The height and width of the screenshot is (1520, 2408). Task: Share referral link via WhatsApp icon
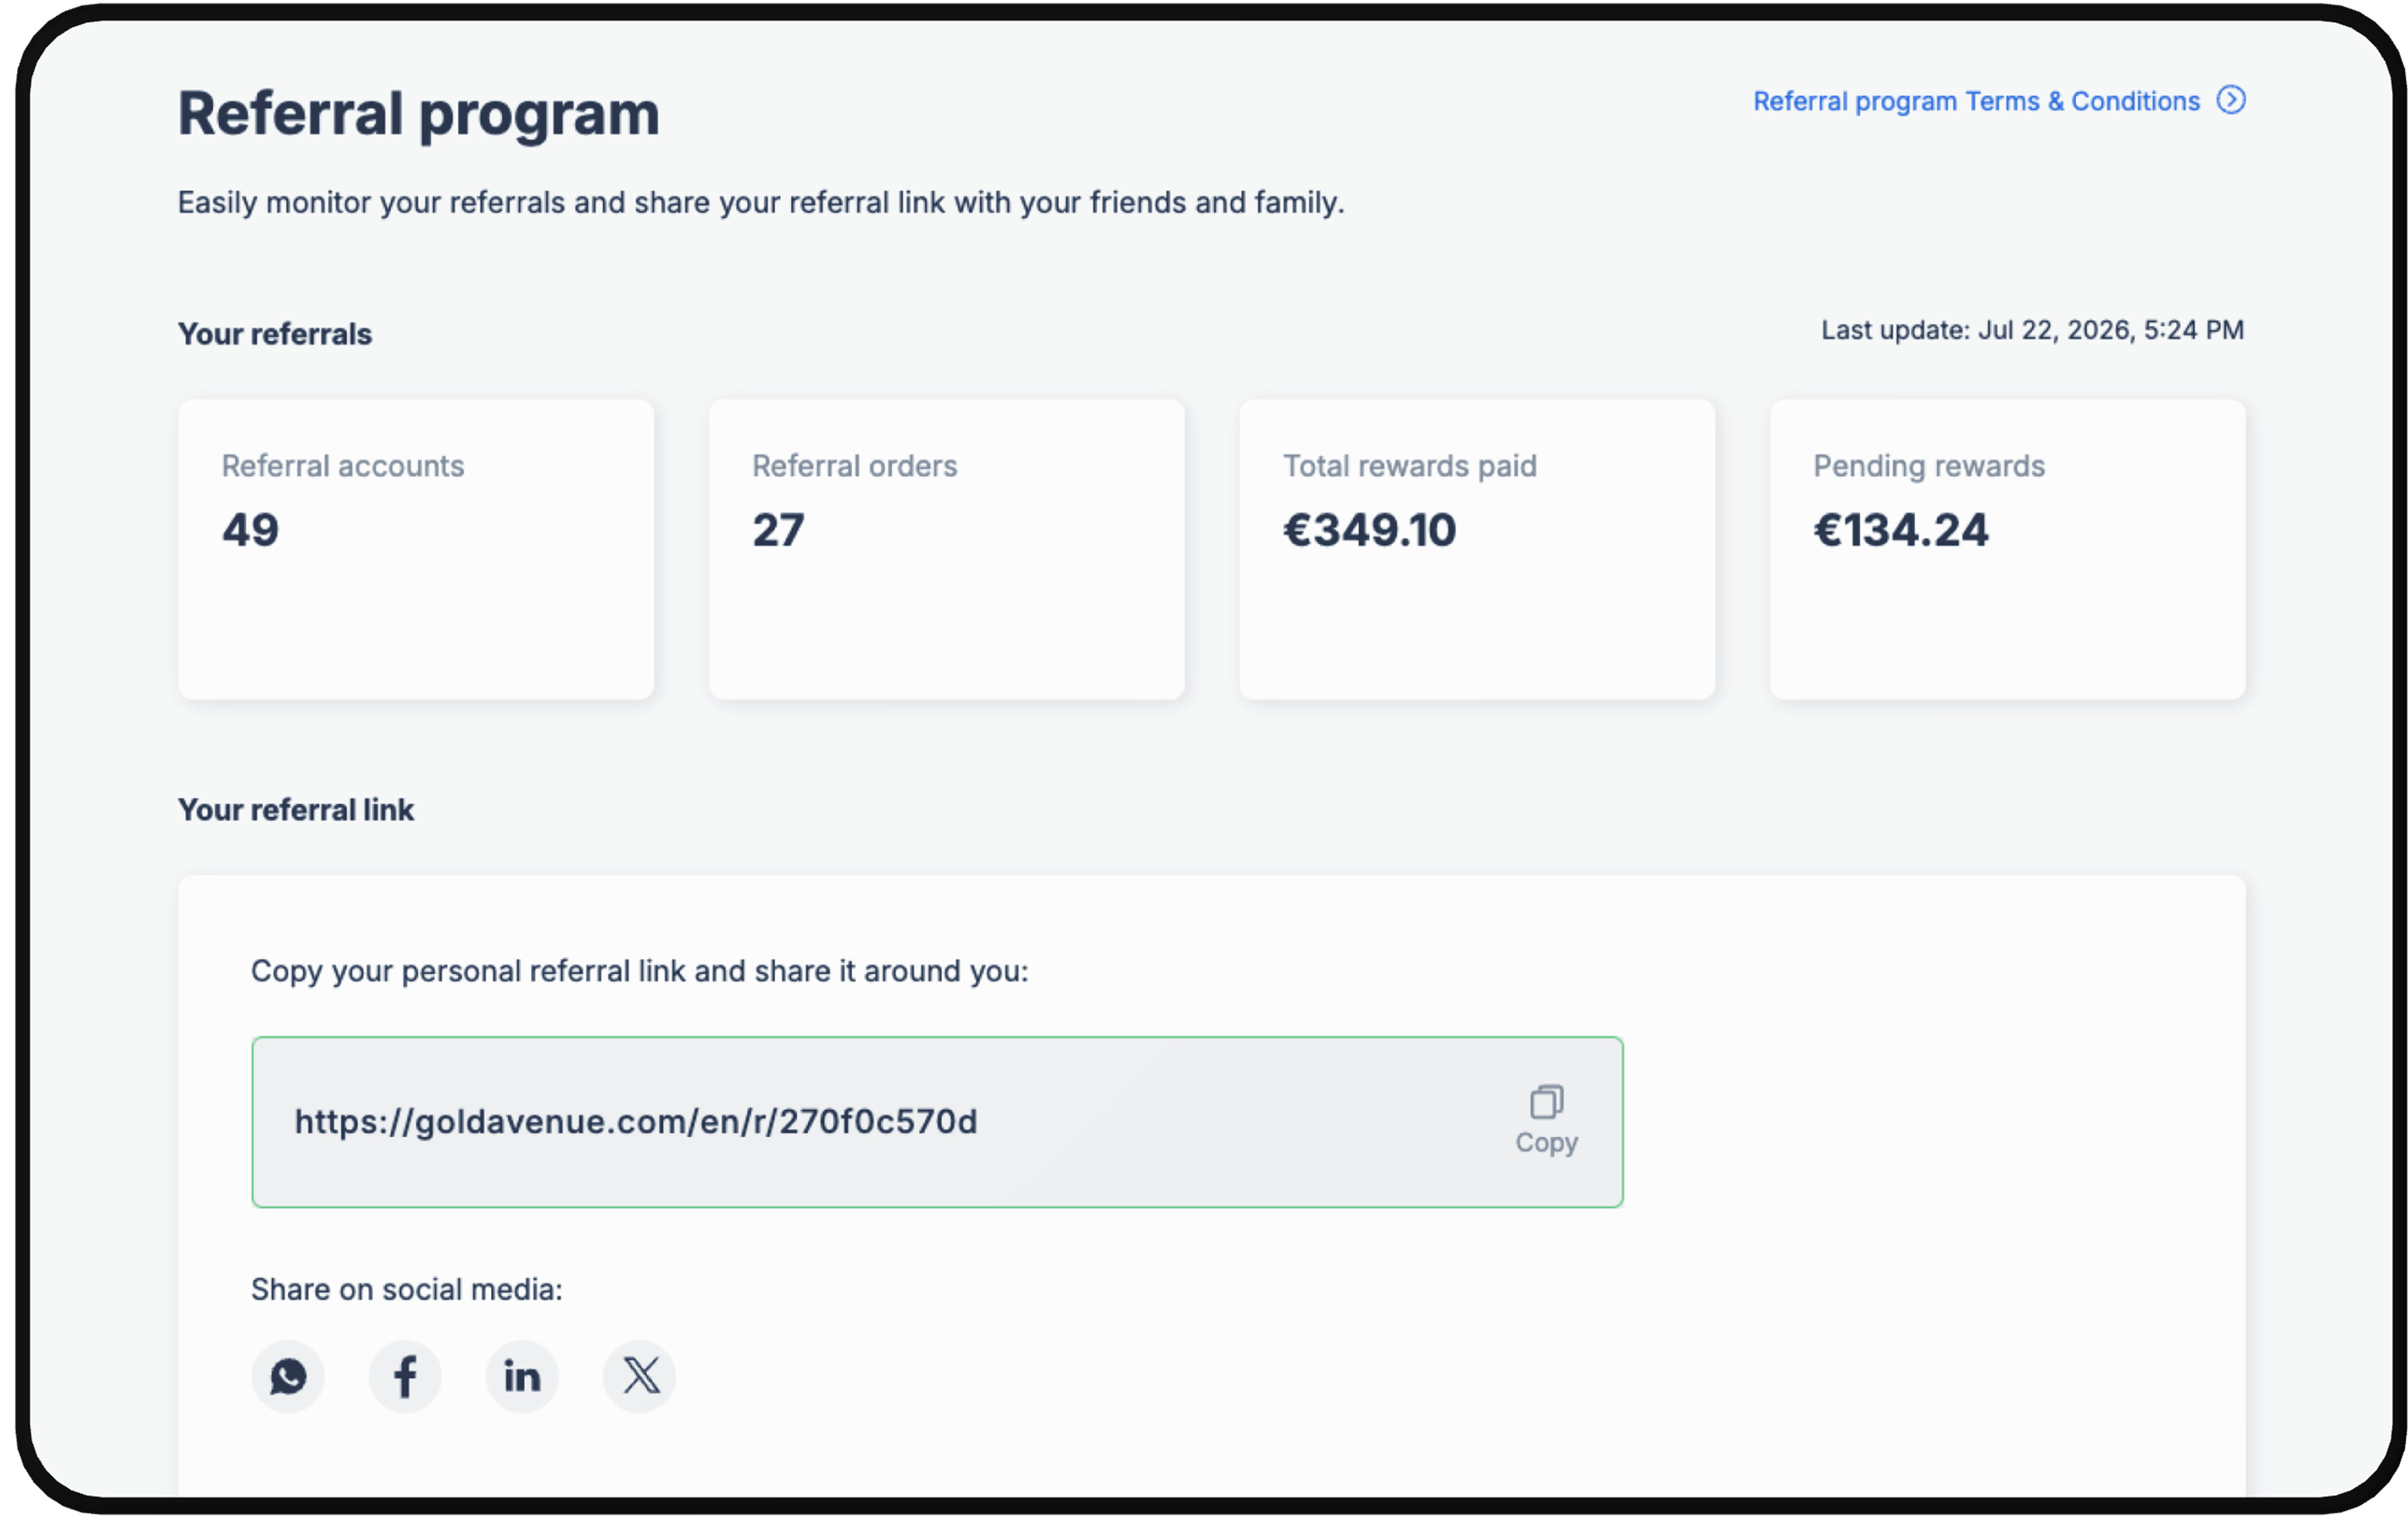[x=288, y=1377]
